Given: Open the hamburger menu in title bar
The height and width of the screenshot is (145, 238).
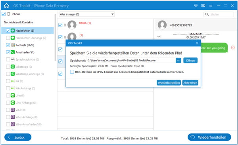Looking at the screenshot, I should (x=211, y=6).
